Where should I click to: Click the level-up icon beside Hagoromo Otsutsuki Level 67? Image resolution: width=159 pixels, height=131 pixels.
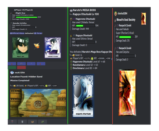click(x=71, y=62)
